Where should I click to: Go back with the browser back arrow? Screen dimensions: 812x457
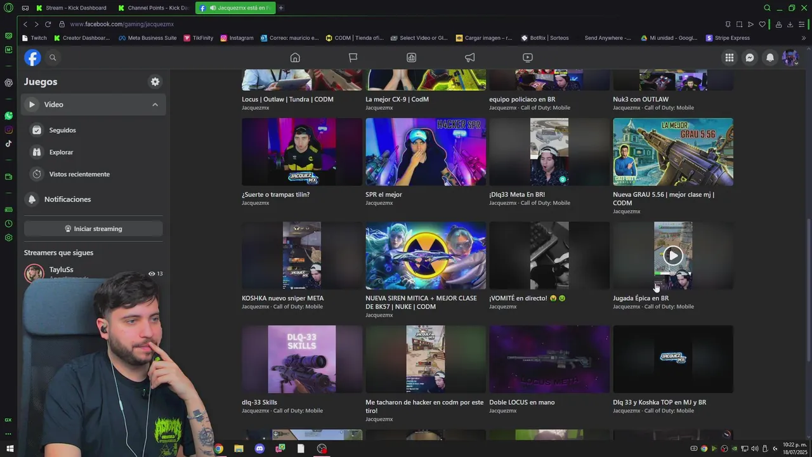25,24
